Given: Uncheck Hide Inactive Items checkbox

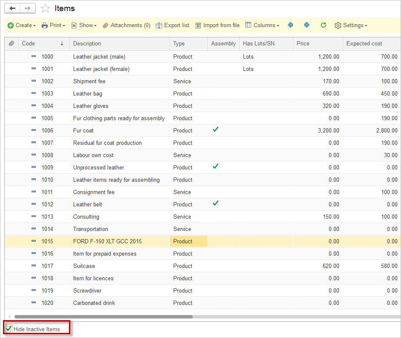Looking at the screenshot, I should (9, 329).
